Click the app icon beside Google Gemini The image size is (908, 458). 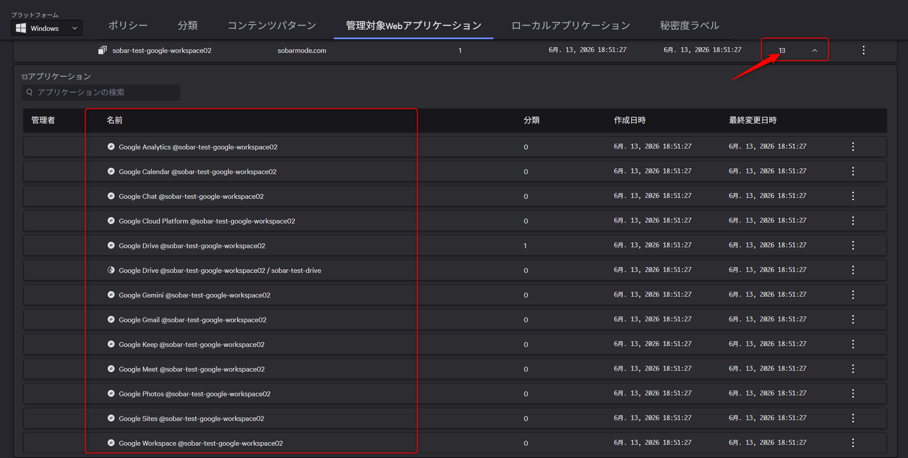[x=111, y=294]
